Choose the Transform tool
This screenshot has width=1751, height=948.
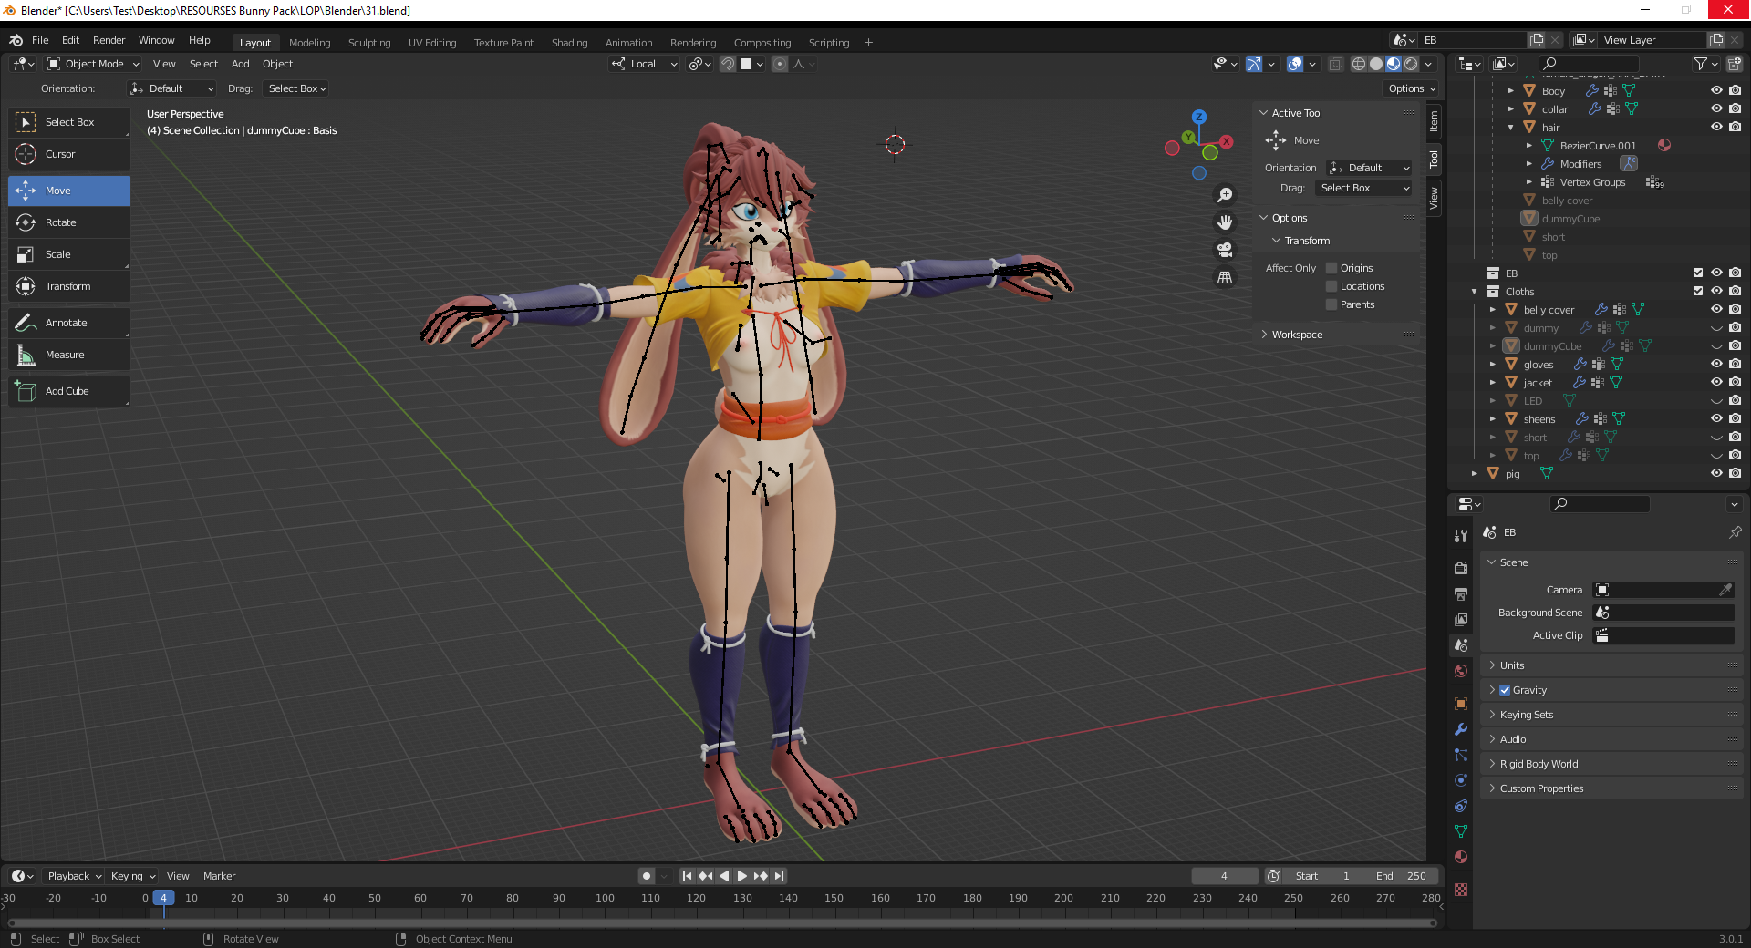click(69, 286)
